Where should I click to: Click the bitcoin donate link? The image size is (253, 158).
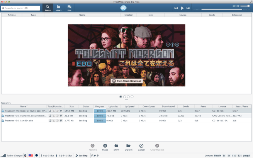point(218,156)
